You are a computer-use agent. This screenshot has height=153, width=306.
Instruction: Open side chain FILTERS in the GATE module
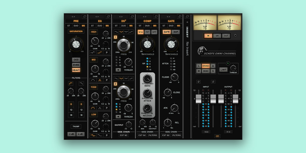click(x=177, y=135)
